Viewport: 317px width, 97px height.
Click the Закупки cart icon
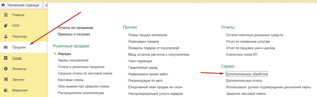click(x=6, y=79)
